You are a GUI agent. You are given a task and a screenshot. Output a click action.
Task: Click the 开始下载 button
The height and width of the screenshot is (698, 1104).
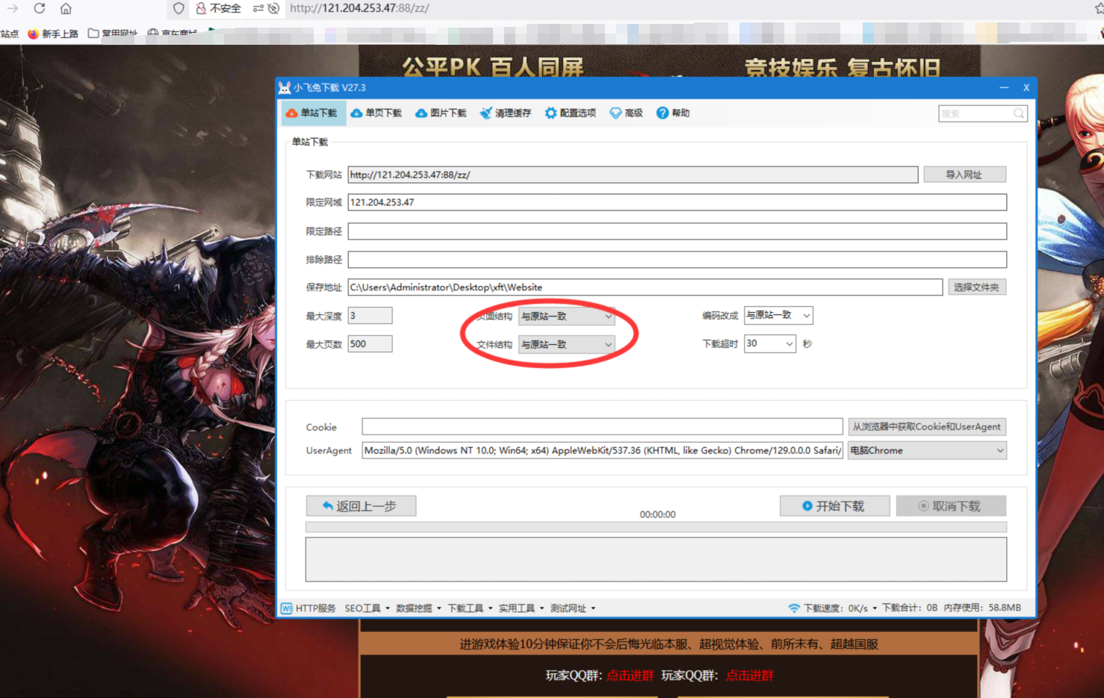[834, 506]
